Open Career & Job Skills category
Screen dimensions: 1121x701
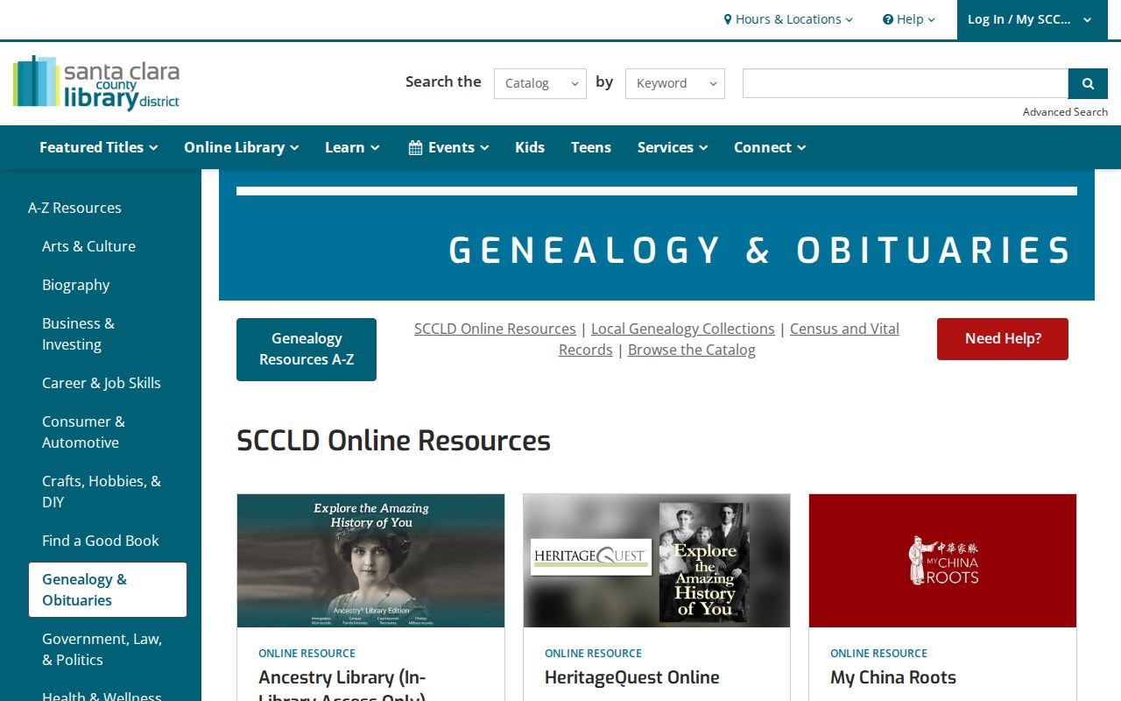tap(102, 383)
